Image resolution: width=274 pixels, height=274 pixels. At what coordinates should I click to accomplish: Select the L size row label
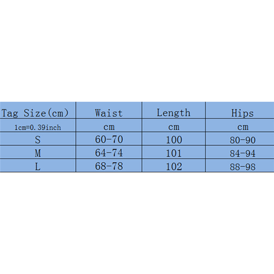(x=38, y=167)
